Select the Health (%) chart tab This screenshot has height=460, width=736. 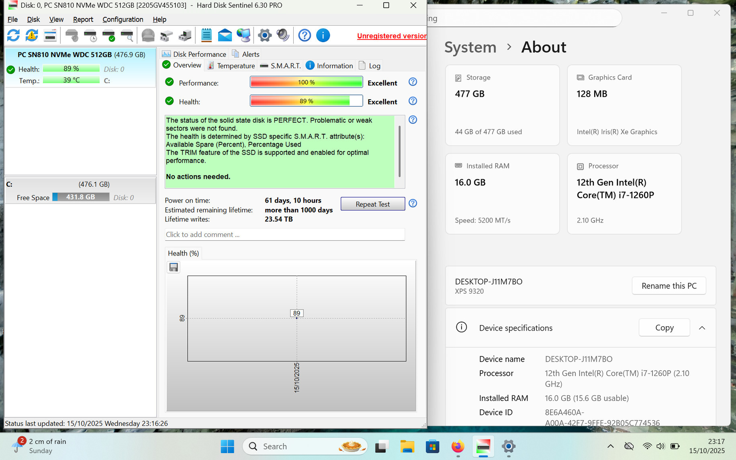tap(183, 253)
